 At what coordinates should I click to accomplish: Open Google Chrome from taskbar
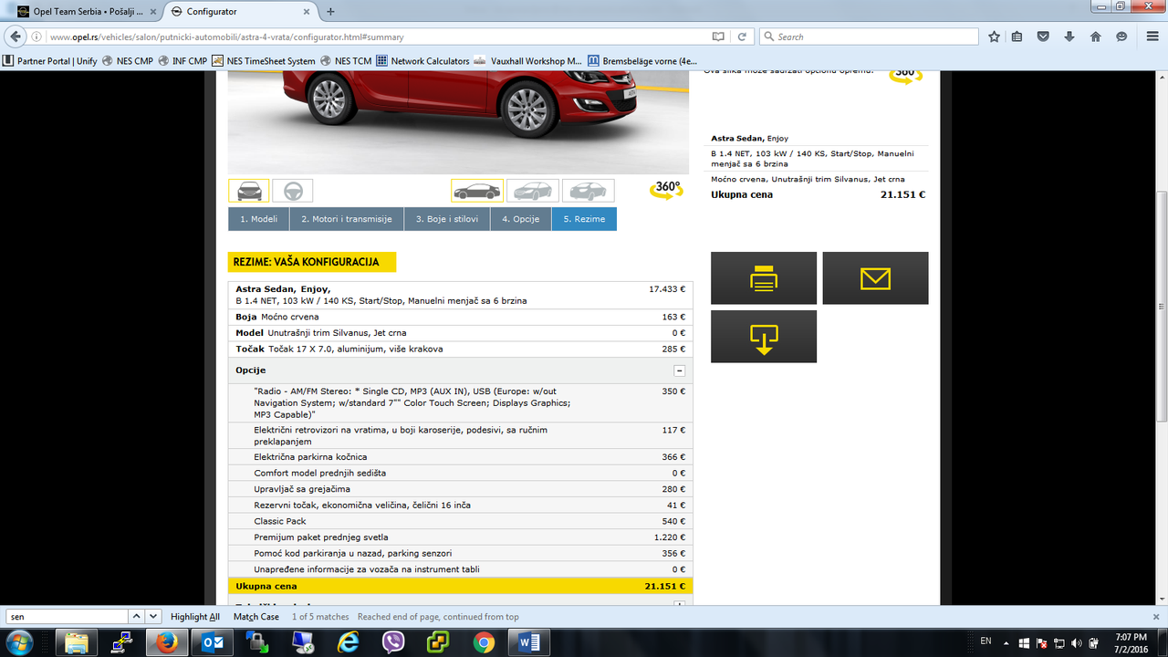pos(485,642)
